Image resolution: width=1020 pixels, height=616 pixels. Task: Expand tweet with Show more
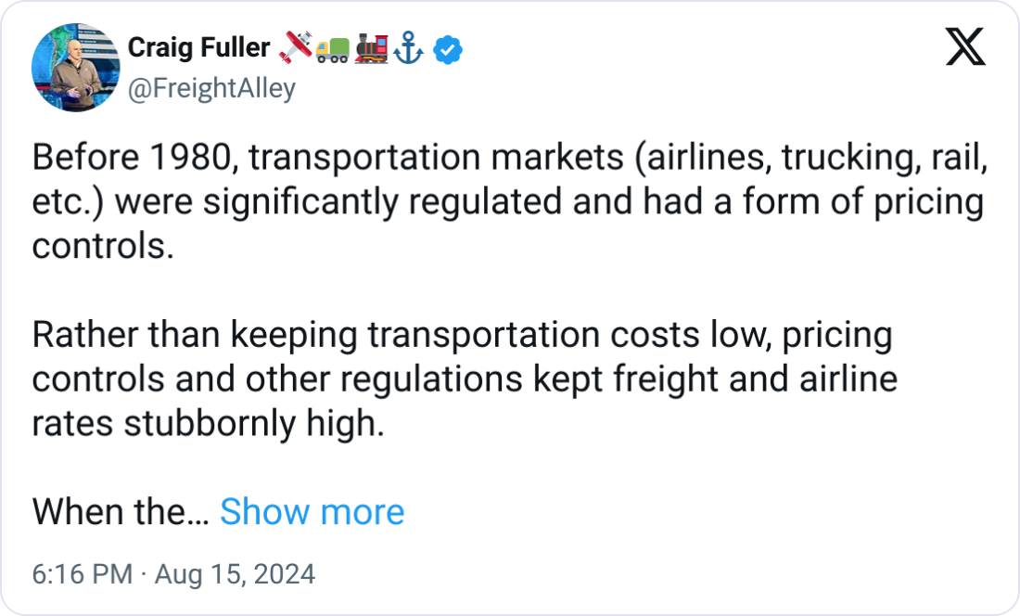tap(312, 511)
